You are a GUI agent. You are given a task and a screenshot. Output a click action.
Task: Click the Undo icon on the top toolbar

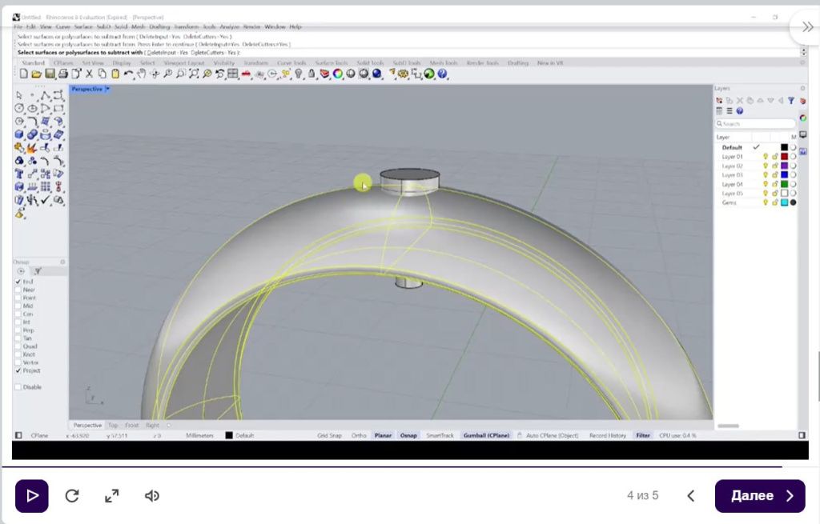tap(128, 74)
